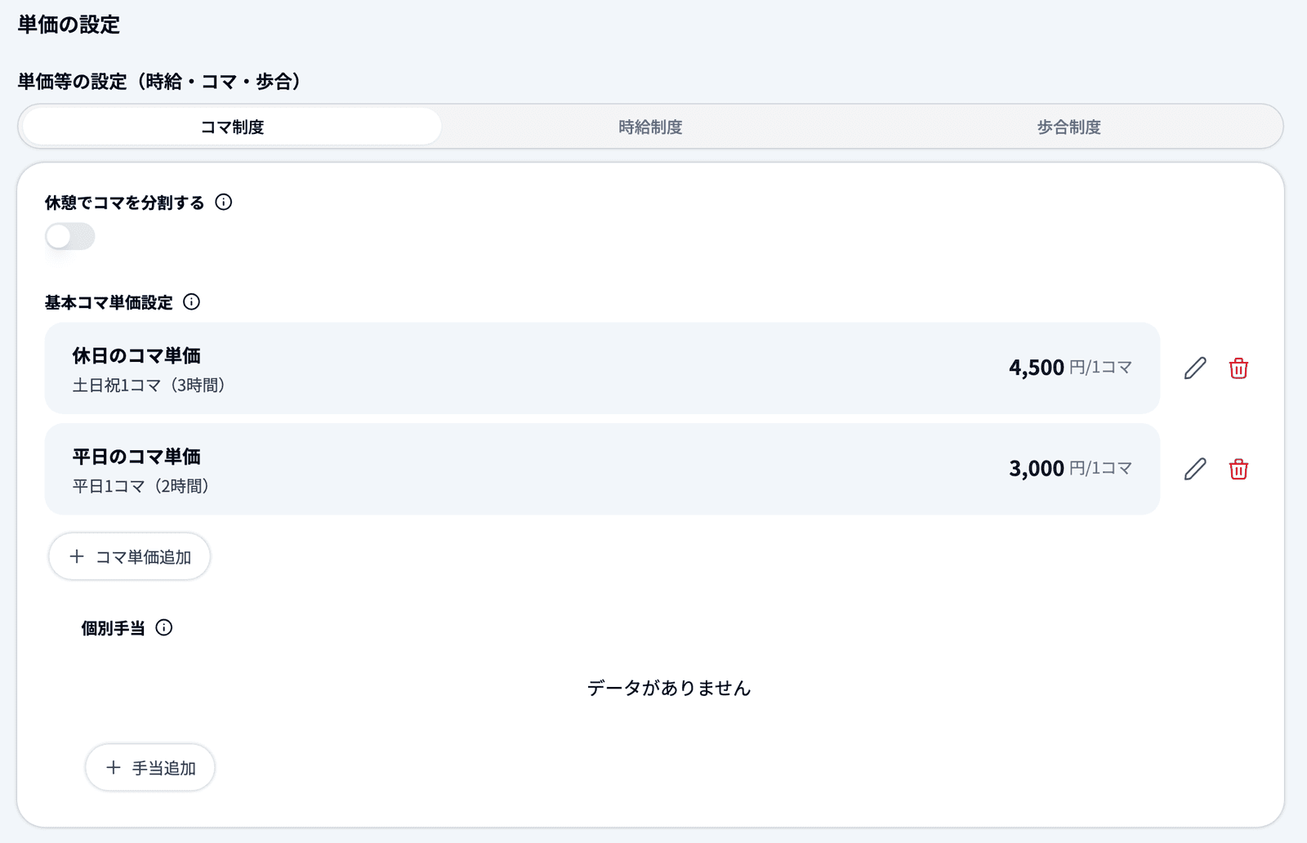Switch to the 時給制度 tab
The height and width of the screenshot is (843, 1307).
point(650,127)
